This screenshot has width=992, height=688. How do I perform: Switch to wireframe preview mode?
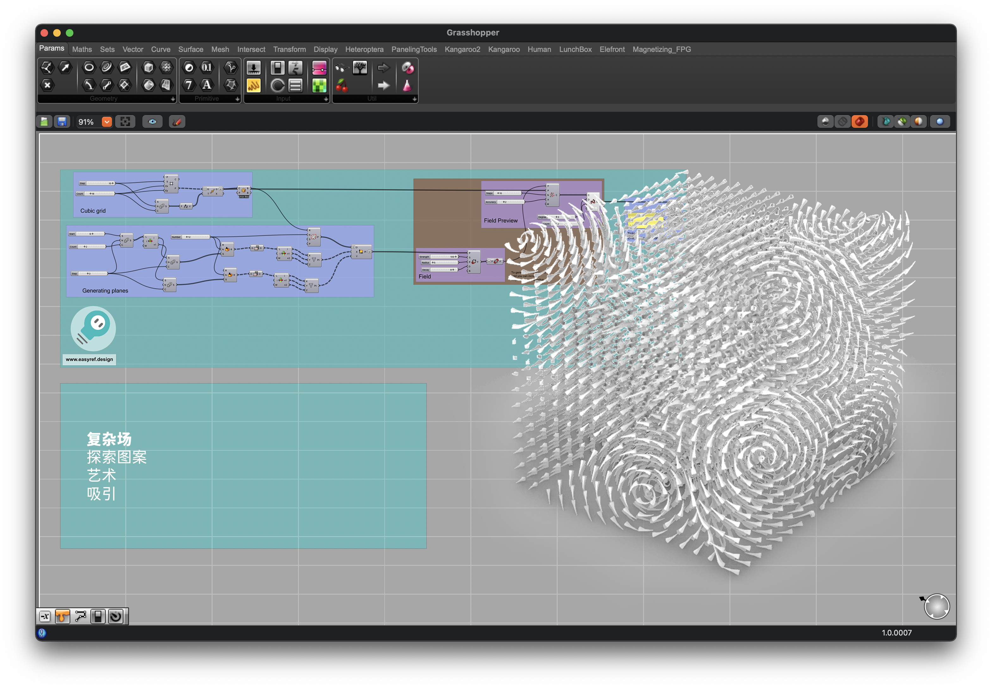point(842,122)
